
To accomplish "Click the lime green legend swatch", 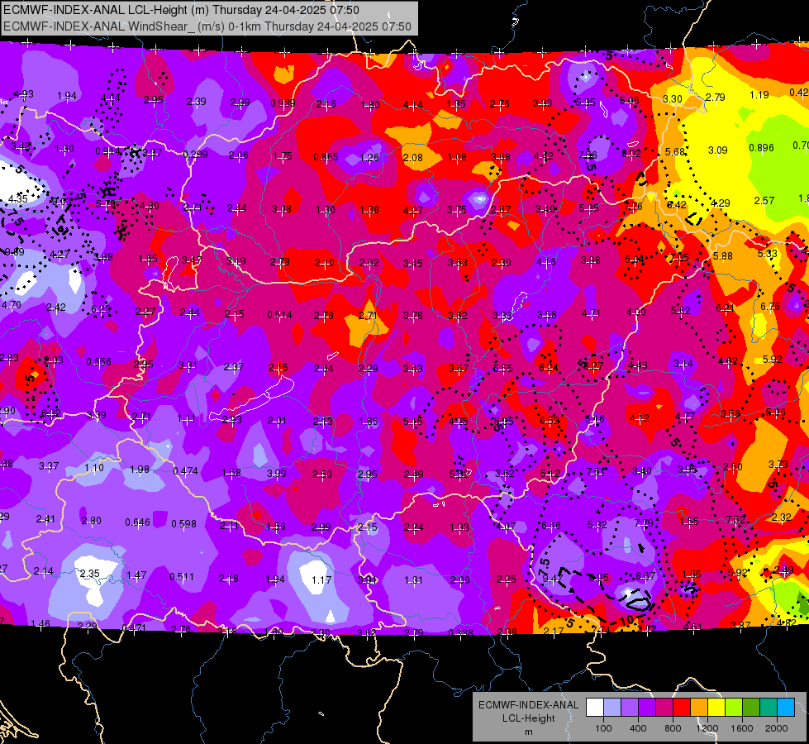I will coord(734,708).
